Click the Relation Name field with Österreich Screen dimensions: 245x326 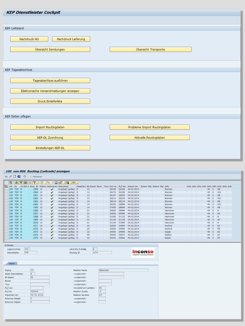pos(123,270)
